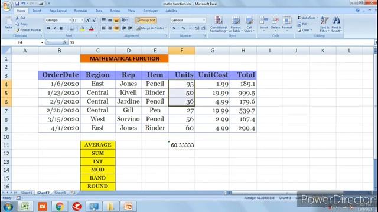The height and width of the screenshot is (212, 378).
Task: Toggle center alignment
Action: (x=110, y=28)
